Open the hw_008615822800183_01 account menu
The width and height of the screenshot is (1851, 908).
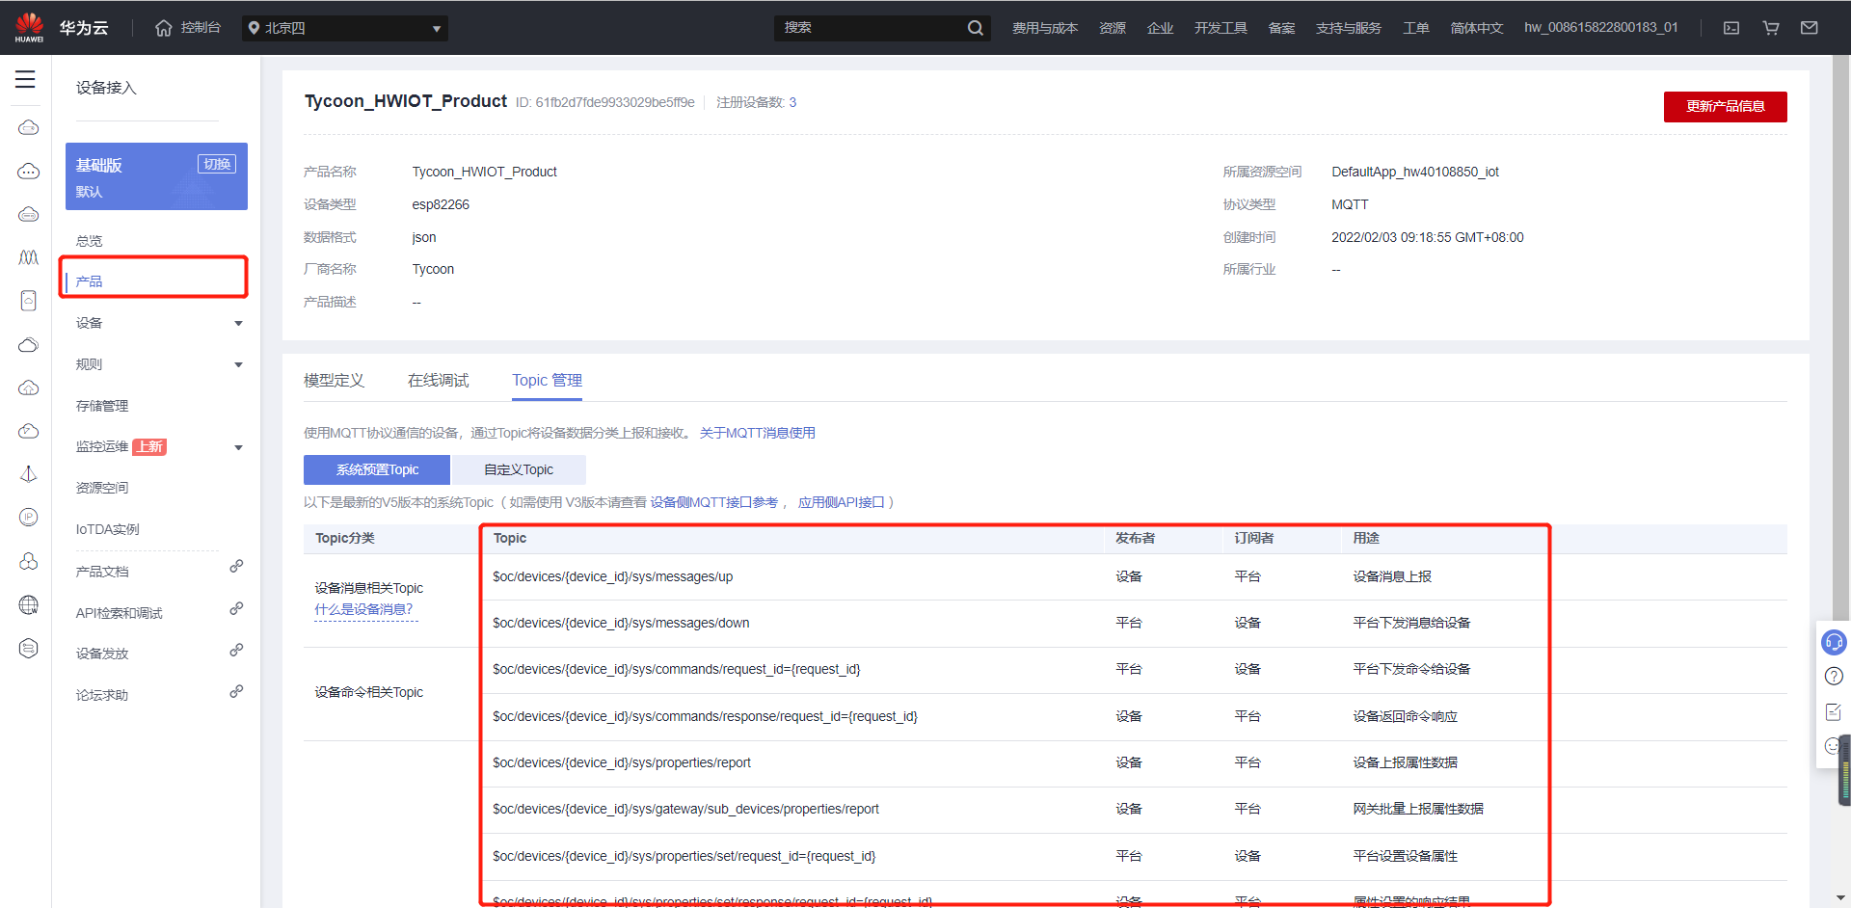pos(1600,28)
